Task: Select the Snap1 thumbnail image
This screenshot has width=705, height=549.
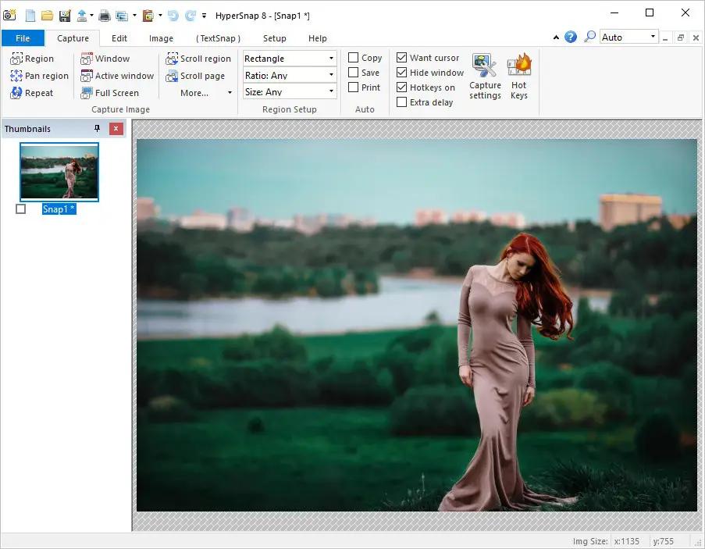Action: [x=59, y=171]
